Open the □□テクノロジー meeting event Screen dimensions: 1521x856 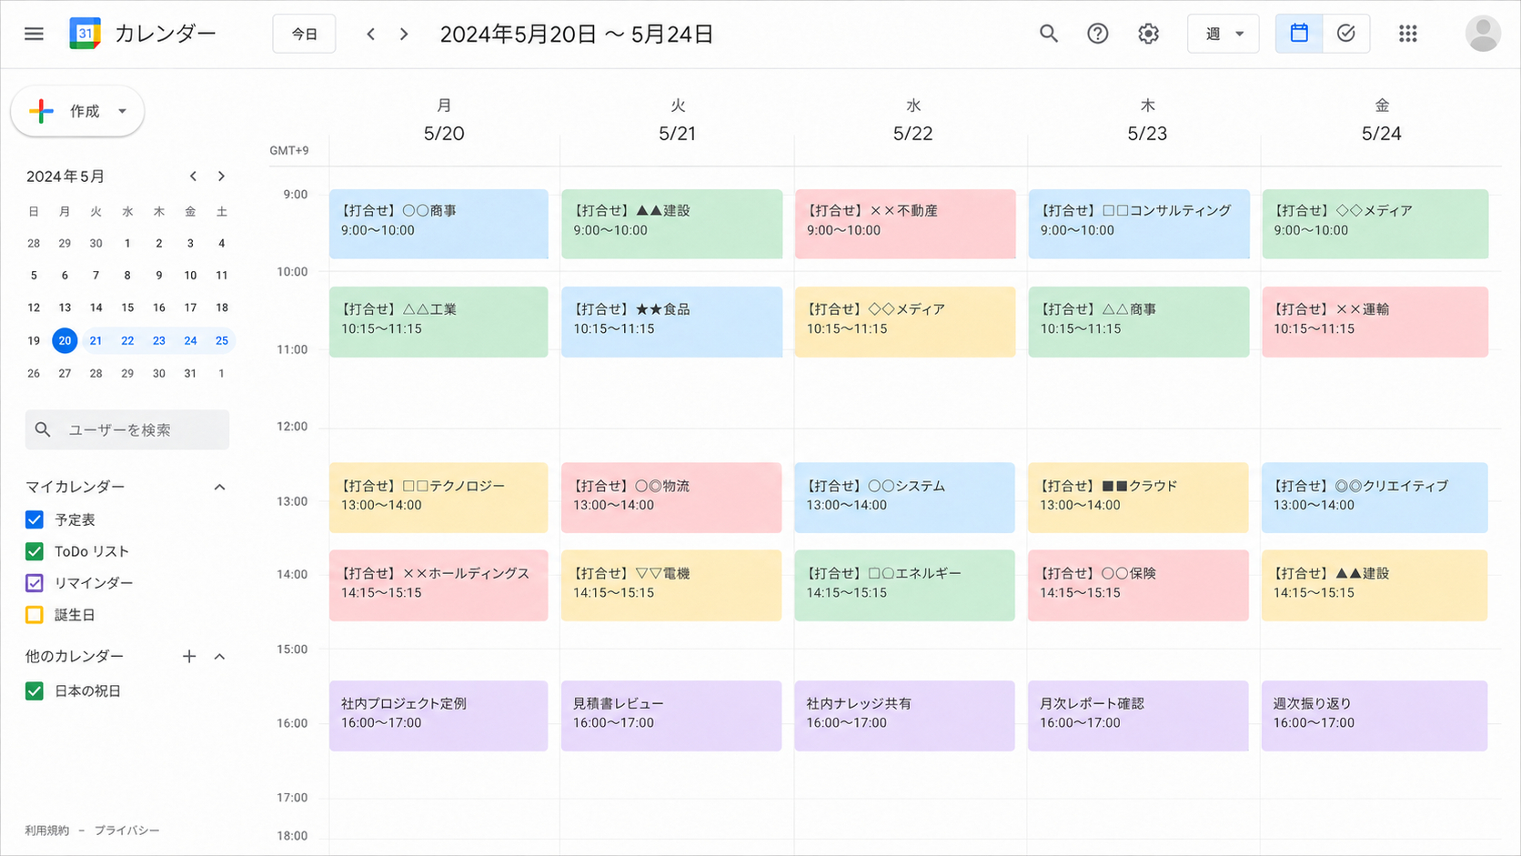point(438,498)
